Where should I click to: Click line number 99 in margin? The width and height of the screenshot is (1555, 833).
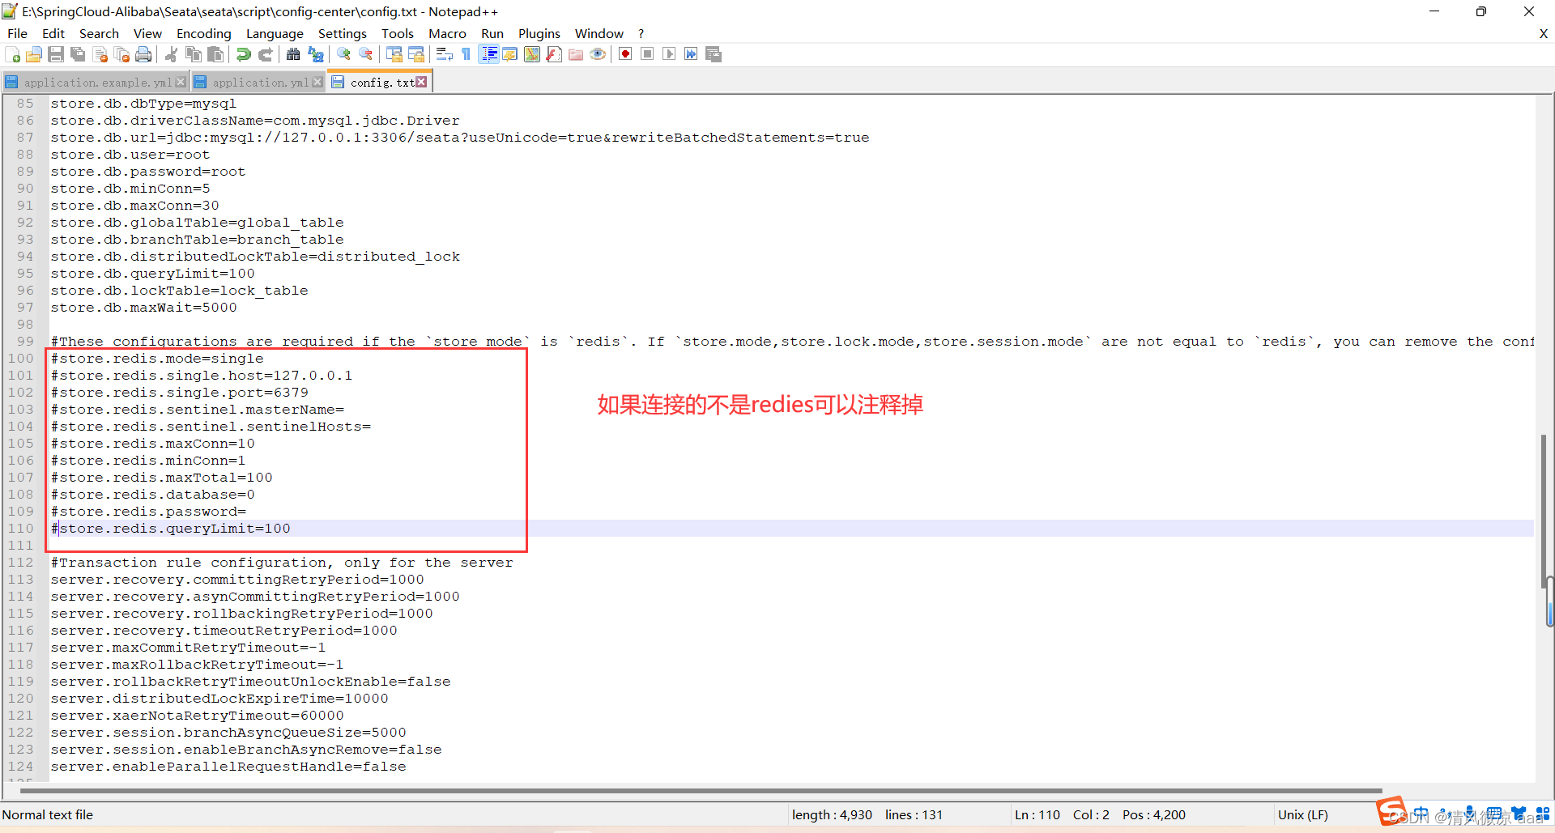(x=25, y=342)
